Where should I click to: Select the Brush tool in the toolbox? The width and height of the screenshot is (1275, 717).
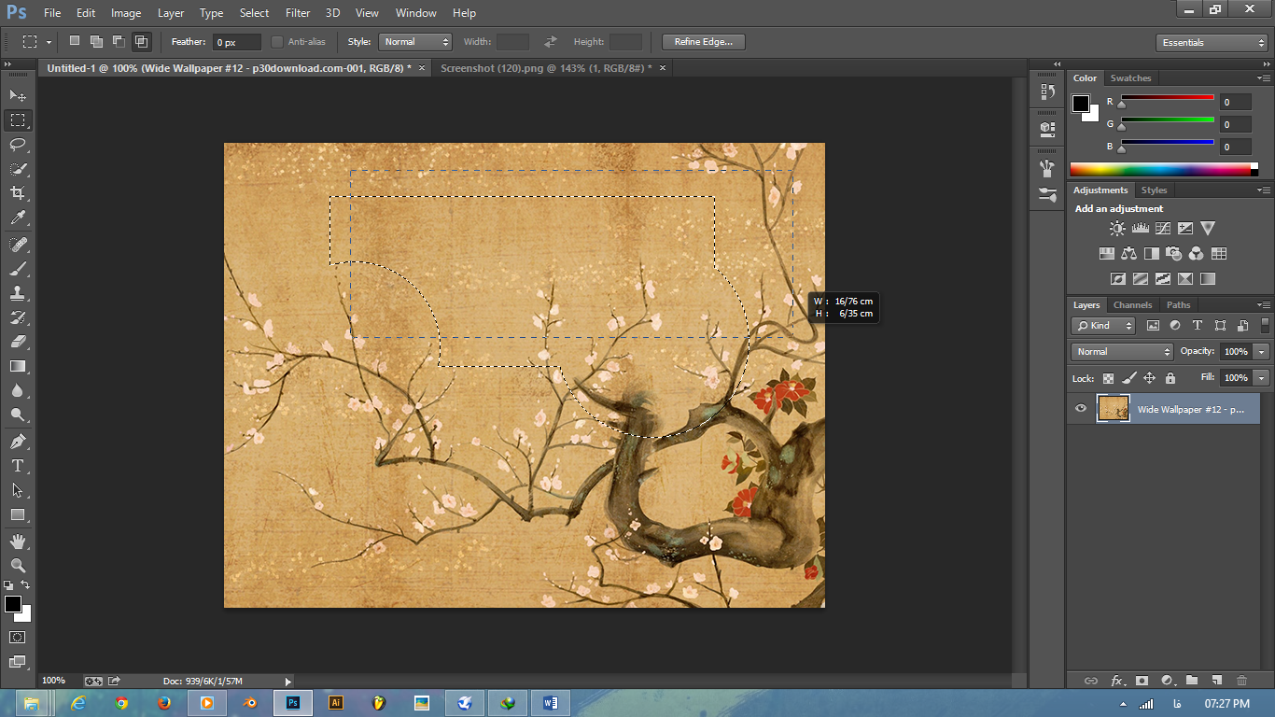coord(18,269)
